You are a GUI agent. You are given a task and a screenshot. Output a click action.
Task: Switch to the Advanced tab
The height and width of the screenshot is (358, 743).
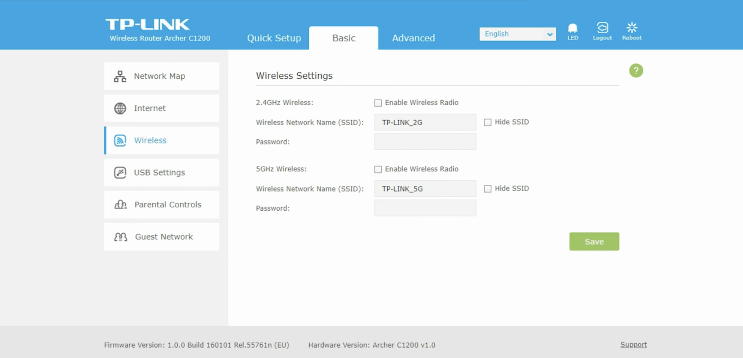(x=413, y=38)
